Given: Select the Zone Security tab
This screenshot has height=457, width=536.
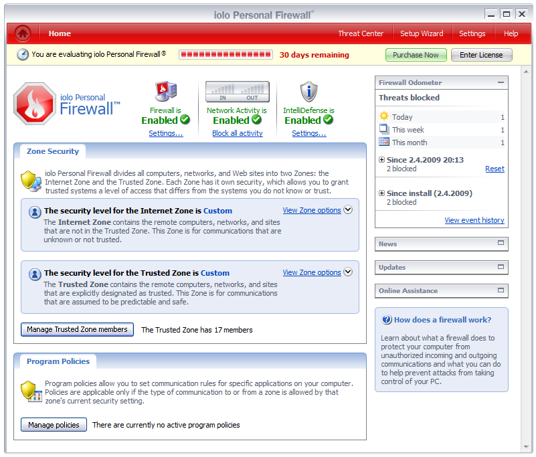Looking at the screenshot, I should (x=53, y=151).
